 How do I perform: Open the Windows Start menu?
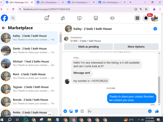pyautogui.click(x=2, y=120)
